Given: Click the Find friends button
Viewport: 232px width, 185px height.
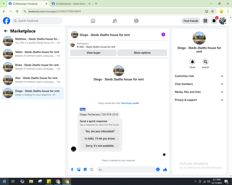Looking at the screenshot, I should (191, 21).
